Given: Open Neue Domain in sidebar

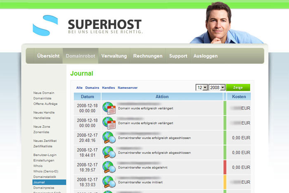Looking at the screenshot, I should 44,93.
